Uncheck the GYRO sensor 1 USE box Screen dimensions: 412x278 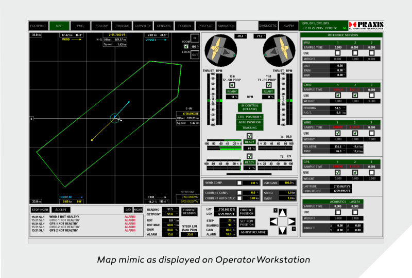tap(338, 96)
